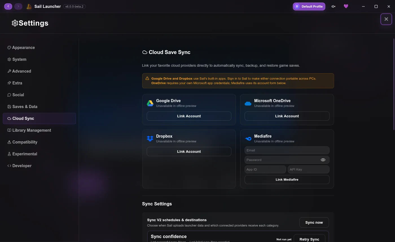Click the warning triangle in the notice banner
The image size is (395, 242).
[147, 79]
